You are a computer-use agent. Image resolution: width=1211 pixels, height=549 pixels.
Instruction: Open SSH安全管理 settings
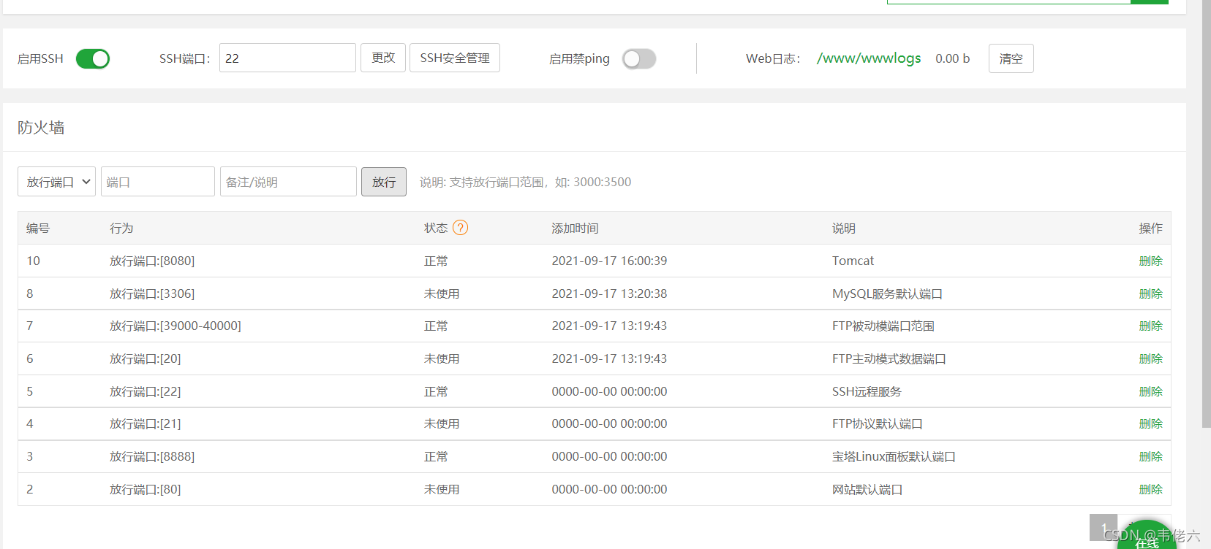tap(455, 58)
